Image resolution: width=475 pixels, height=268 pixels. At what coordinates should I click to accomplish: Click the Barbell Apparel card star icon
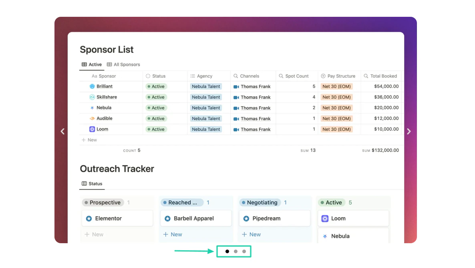tap(167, 218)
